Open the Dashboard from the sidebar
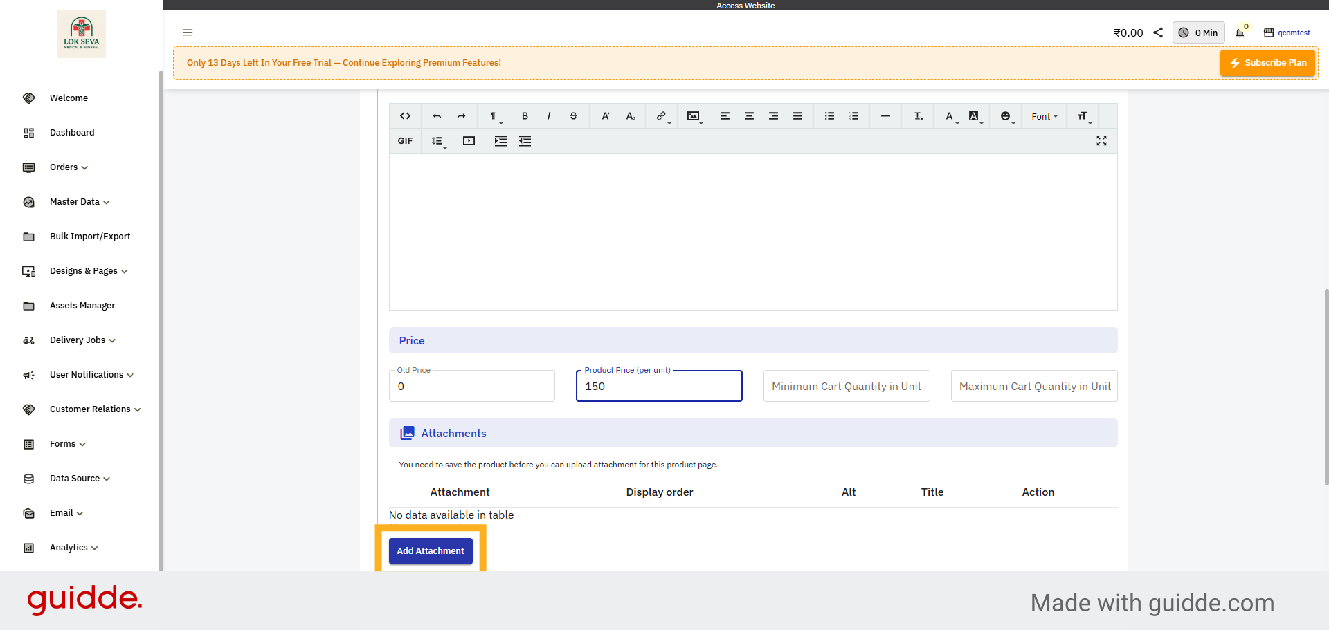 [x=72, y=132]
